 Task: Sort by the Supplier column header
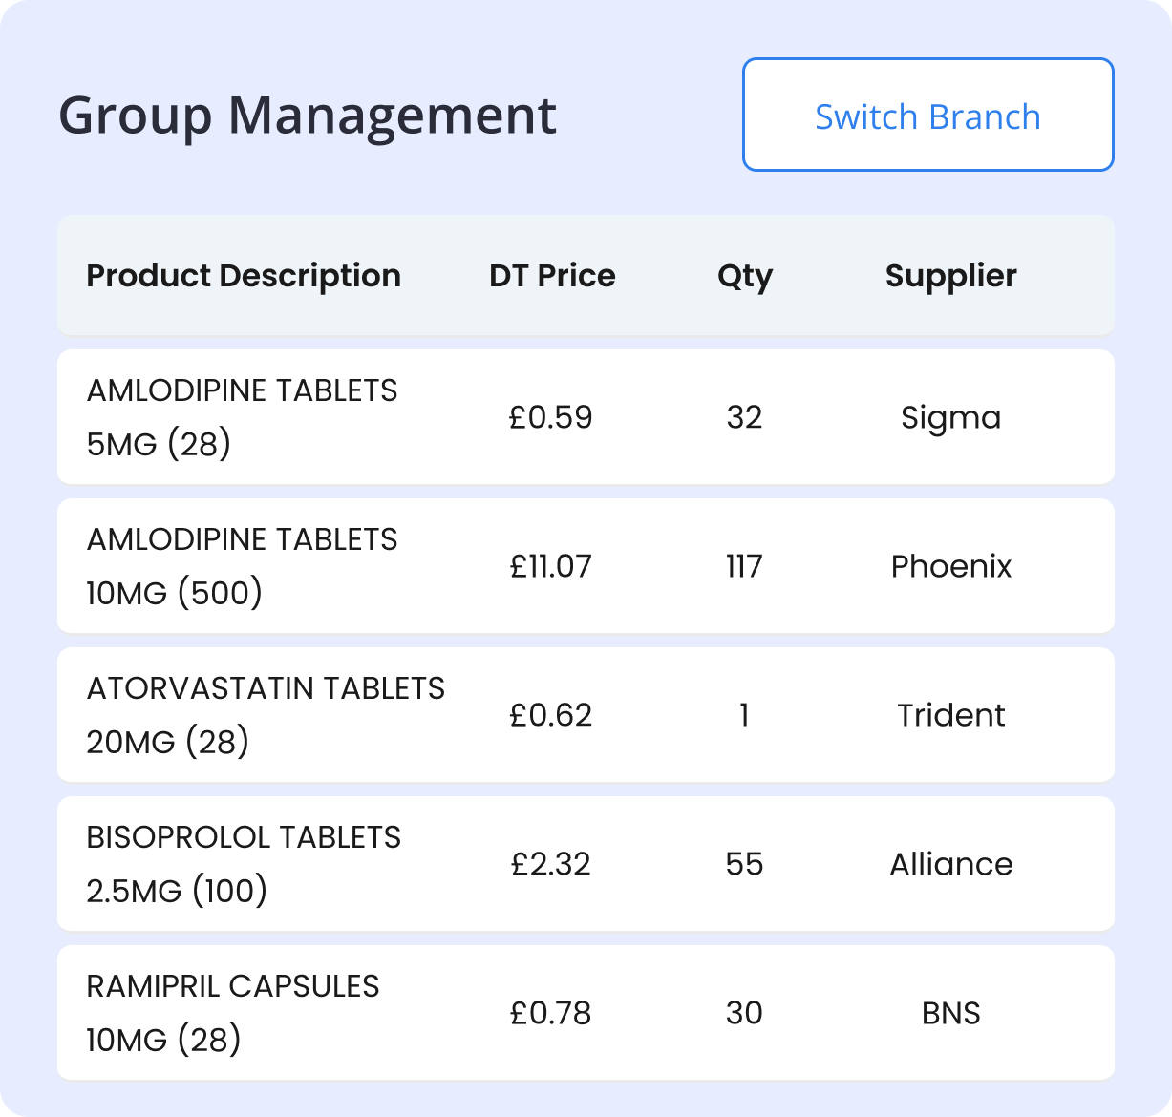950,276
